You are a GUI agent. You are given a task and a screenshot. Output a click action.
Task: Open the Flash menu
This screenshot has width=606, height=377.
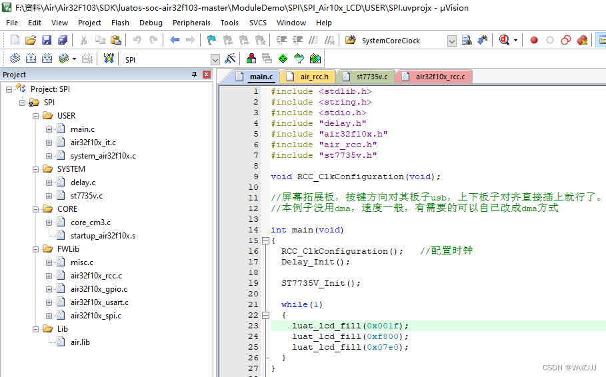tap(120, 23)
